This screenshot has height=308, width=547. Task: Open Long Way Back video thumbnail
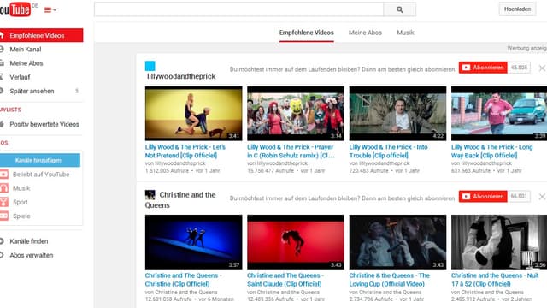499,114
